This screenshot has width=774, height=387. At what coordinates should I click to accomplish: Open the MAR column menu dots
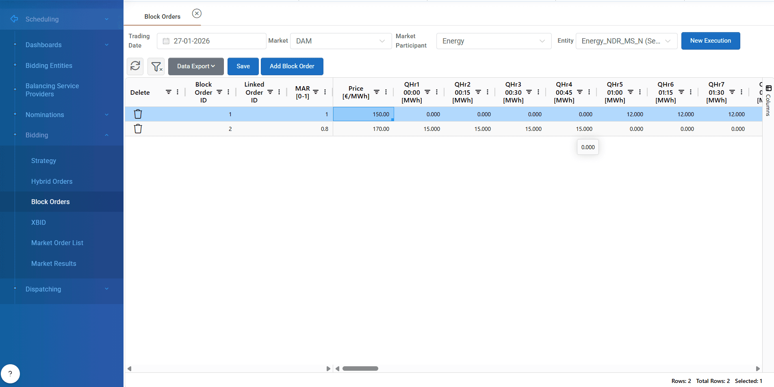325,92
